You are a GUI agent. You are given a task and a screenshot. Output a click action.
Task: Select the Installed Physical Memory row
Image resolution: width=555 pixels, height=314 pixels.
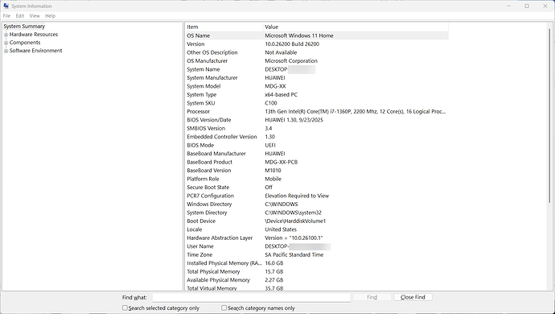317,263
